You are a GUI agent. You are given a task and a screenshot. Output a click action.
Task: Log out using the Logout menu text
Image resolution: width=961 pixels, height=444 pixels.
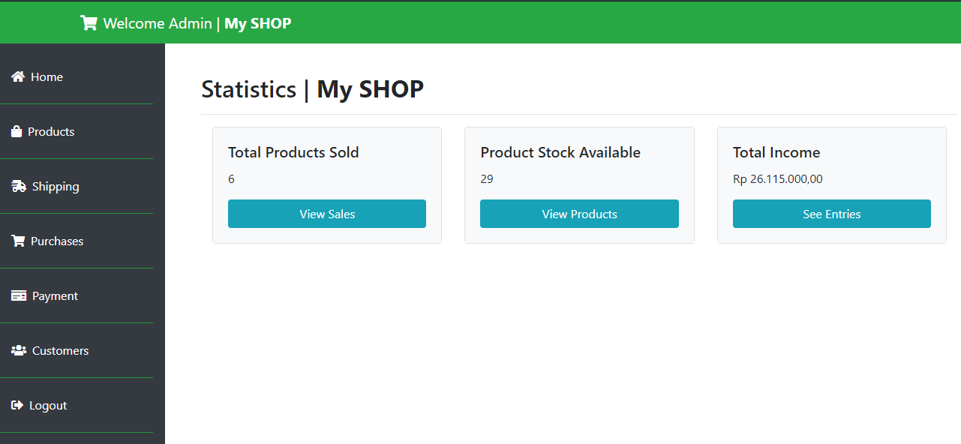[48, 405]
